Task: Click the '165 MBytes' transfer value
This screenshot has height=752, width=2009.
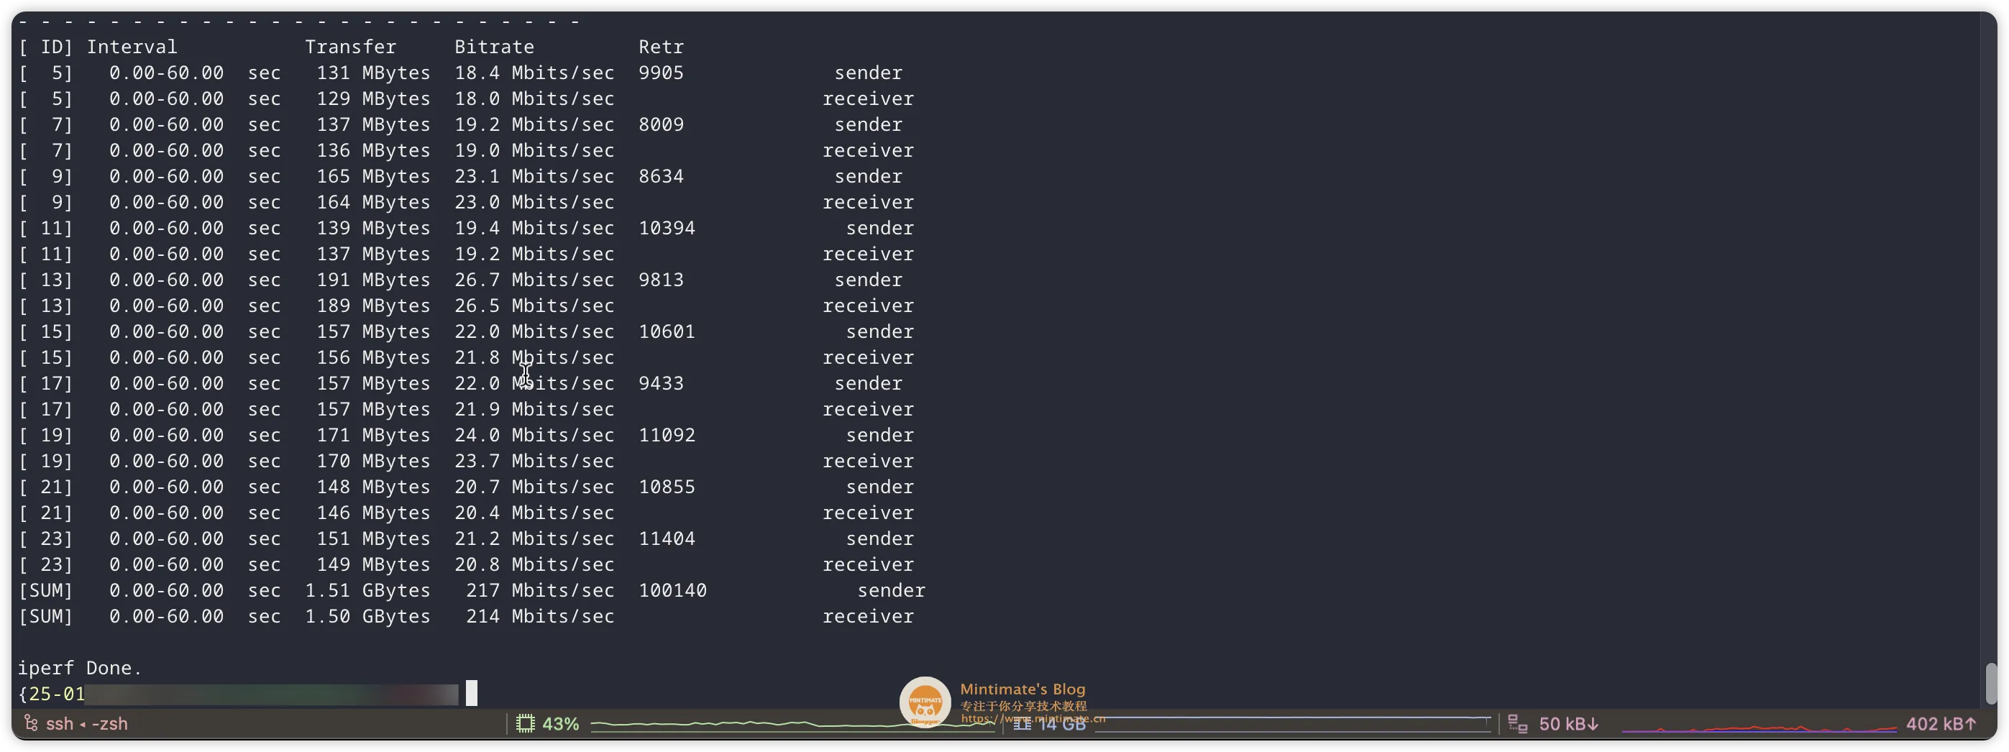Action: [x=372, y=176]
